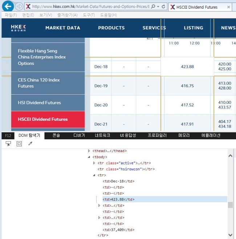The width and height of the screenshot is (236, 239).
Task: Click DOM panel scroll up arrow
Action: point(230,156)
